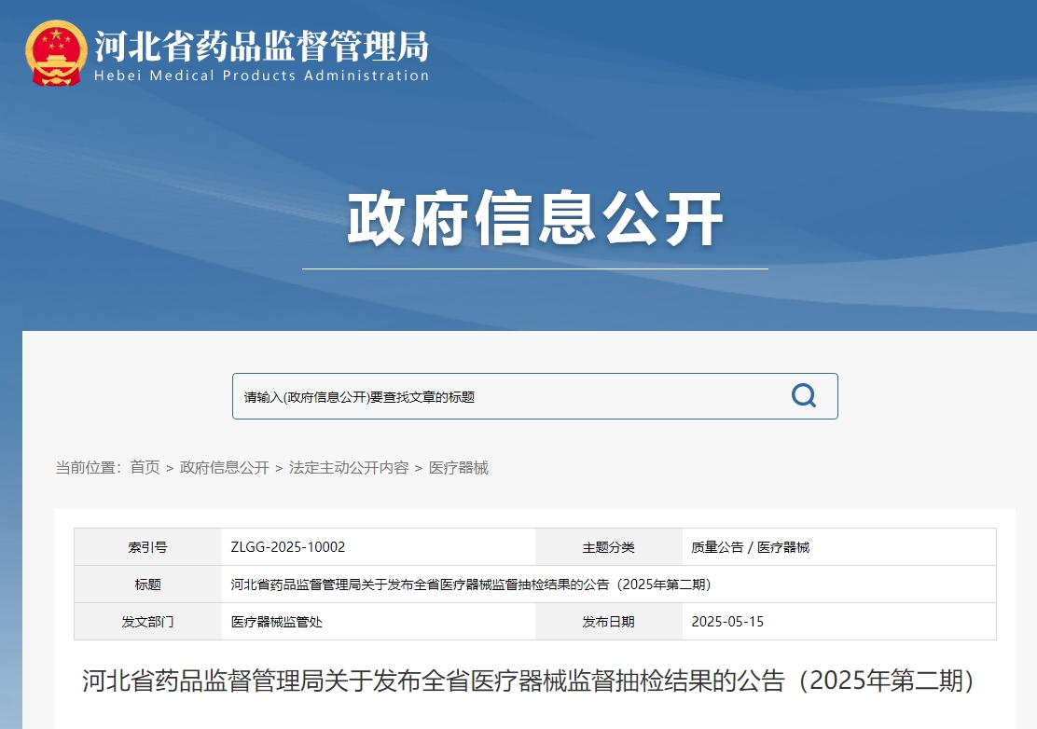
Task: Click the 河北省药品监督管理局 site title
Action: (x=261, y=45)
